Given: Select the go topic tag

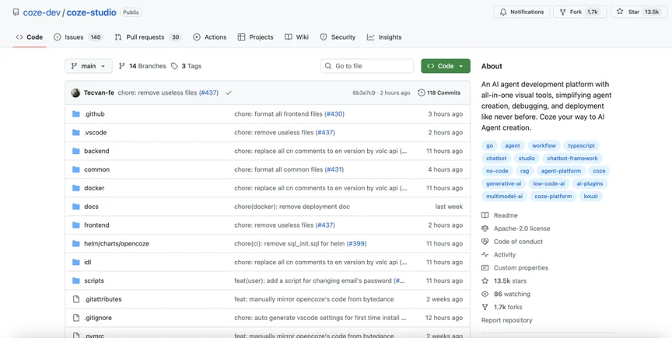Looking at the screenshot, I should click(x=489, y=145).
